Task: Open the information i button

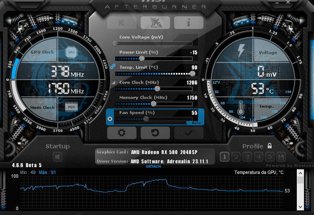Action: (x=189, y=23)
